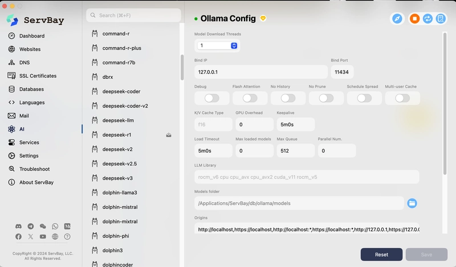
Task: Open the Facebook link icon
Action: (x=18, y=236)
